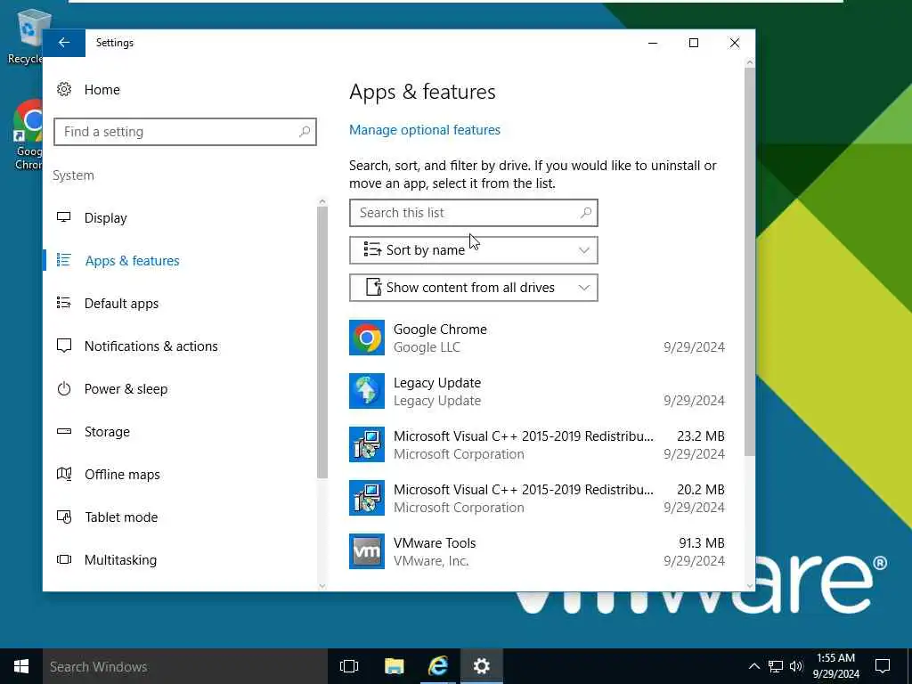Open File Explorer from the taskbar
The width and height of the screenshot is (912, 684).
click(394, 666)
